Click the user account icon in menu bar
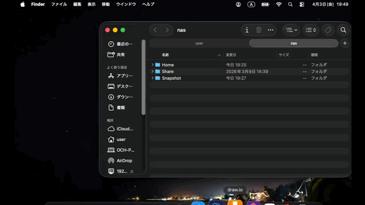This screenshot has height=205, width=365. pos(238,4)
